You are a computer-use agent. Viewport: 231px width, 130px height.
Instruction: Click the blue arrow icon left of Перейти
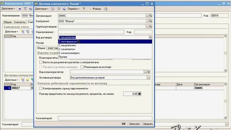click(x=64, y=9)
